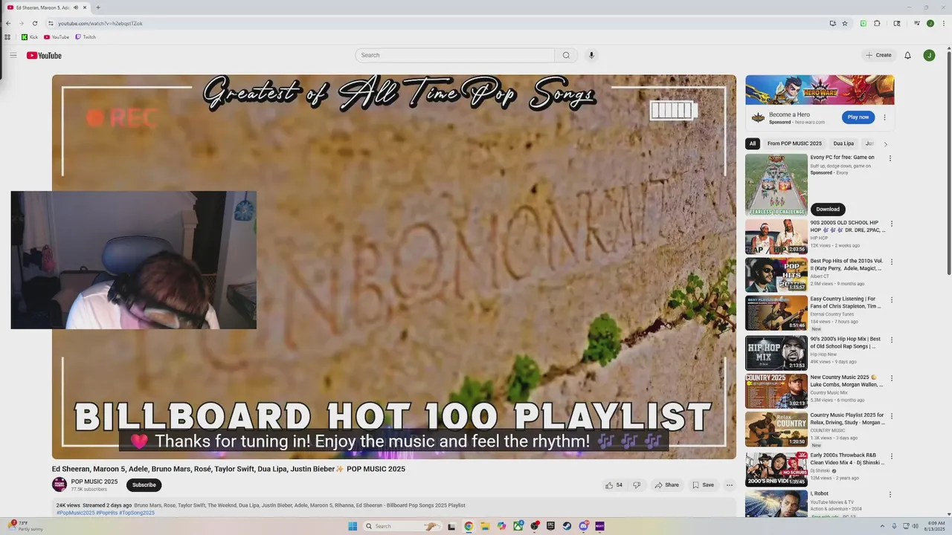Click the address bar URL
This screenshot has height=535, width=952.
[100, 23]
